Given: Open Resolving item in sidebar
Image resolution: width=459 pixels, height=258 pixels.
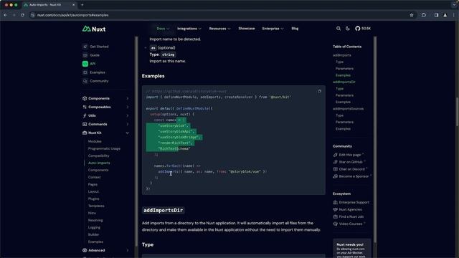Looking at the screenshot, I should (x=95, y=220).
